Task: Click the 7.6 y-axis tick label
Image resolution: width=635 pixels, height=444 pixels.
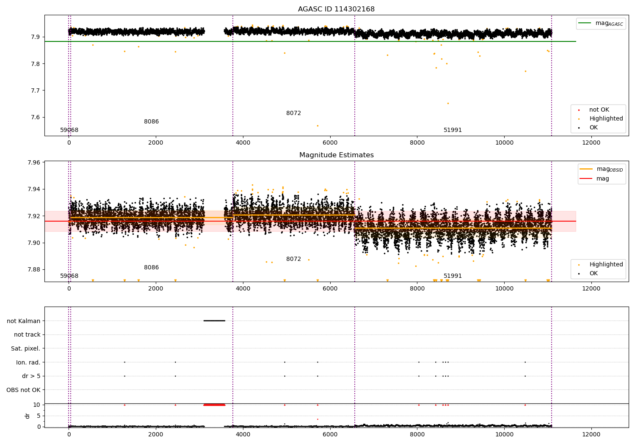Action: tap(35, 118)
